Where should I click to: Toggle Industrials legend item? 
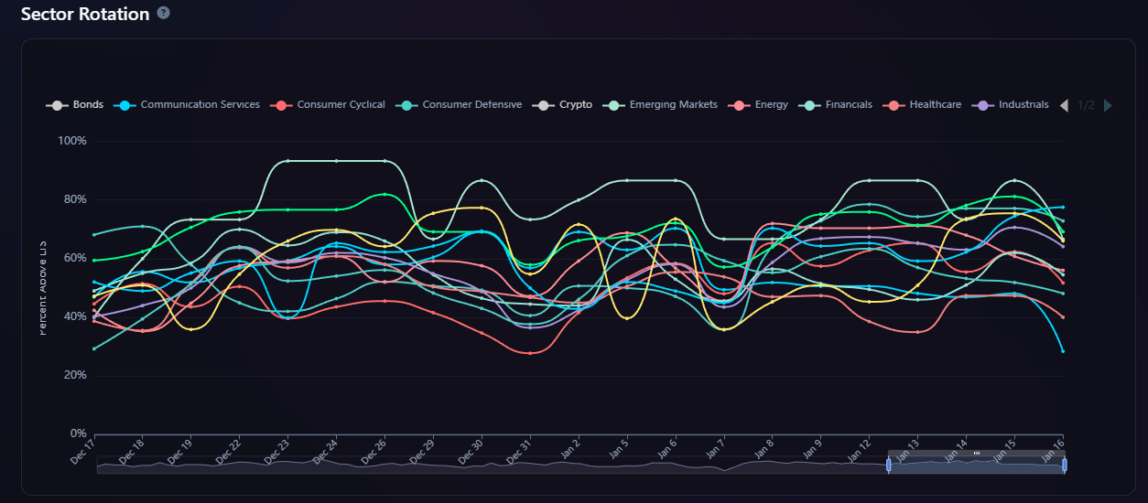click(1011, 105)
